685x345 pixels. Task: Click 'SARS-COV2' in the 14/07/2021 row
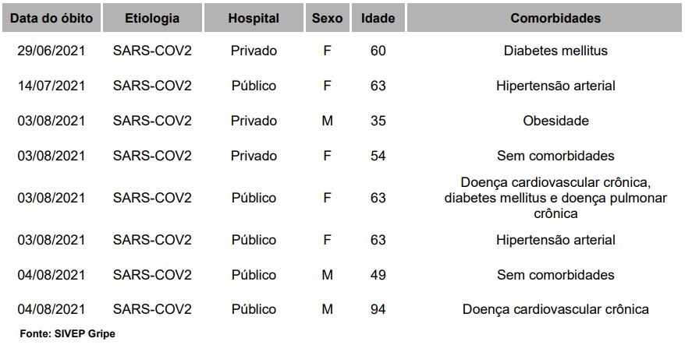coord(152,86)
